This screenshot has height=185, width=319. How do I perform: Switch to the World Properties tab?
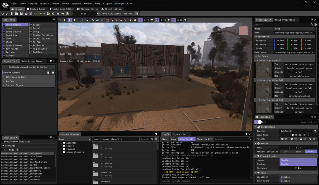285,20
